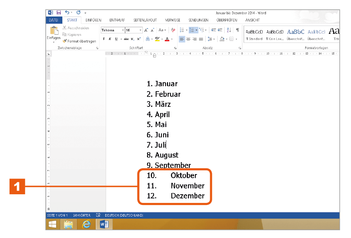Screen dimensions: 351x238
Task: Open the SEITENLAYOUT ribbon tab
Action: point(145,20)
